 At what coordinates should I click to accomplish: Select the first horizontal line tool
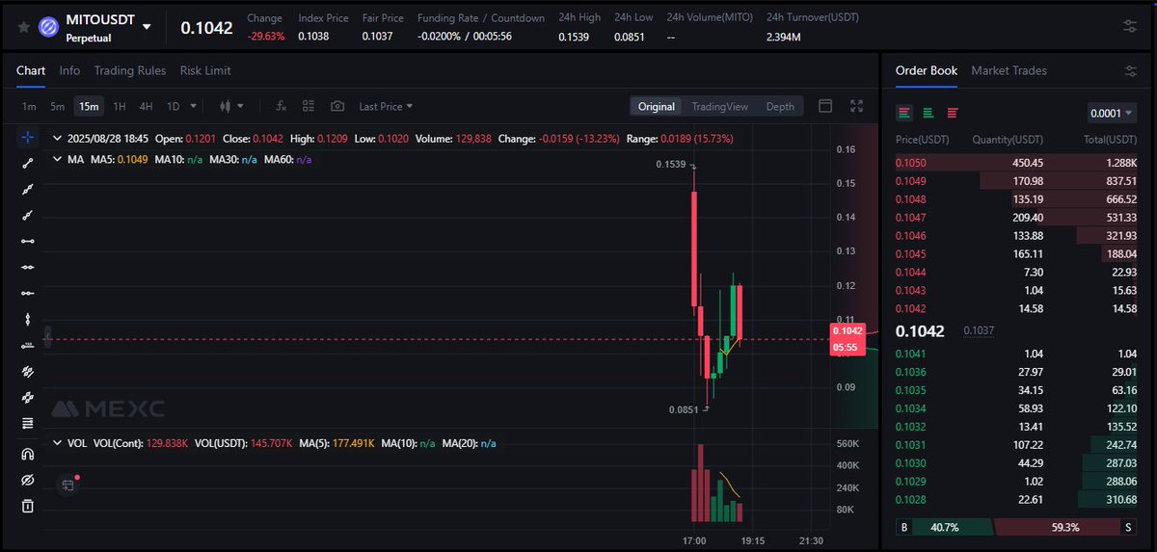tap(28, 241)
